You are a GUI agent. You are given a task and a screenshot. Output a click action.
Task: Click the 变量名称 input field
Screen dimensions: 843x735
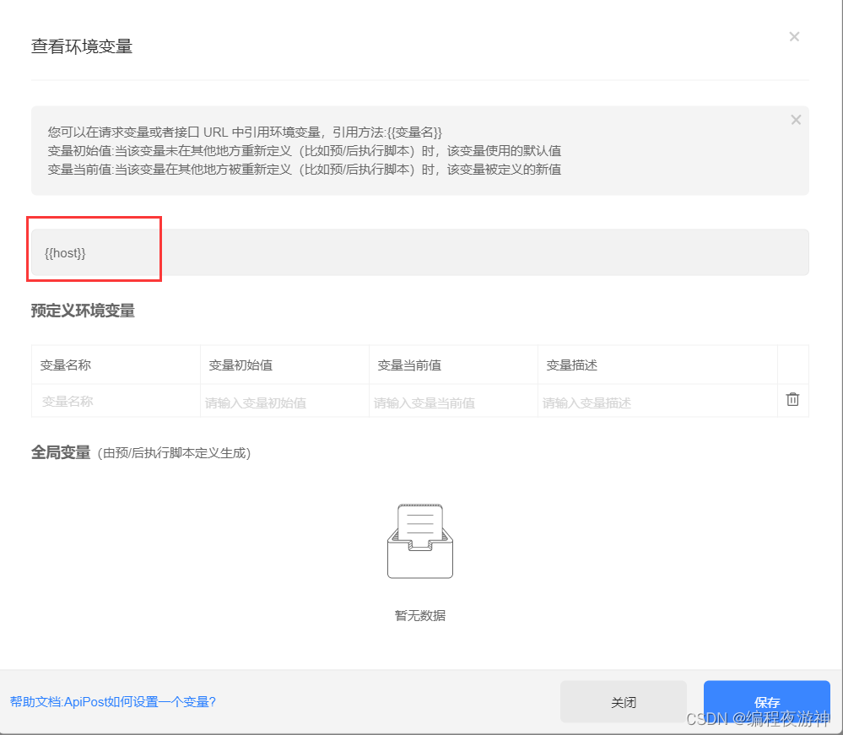pos(116,401)
